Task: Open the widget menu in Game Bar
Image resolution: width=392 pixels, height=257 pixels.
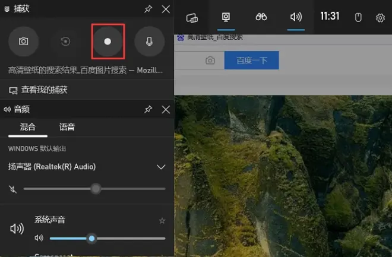Action: [192, 17]
